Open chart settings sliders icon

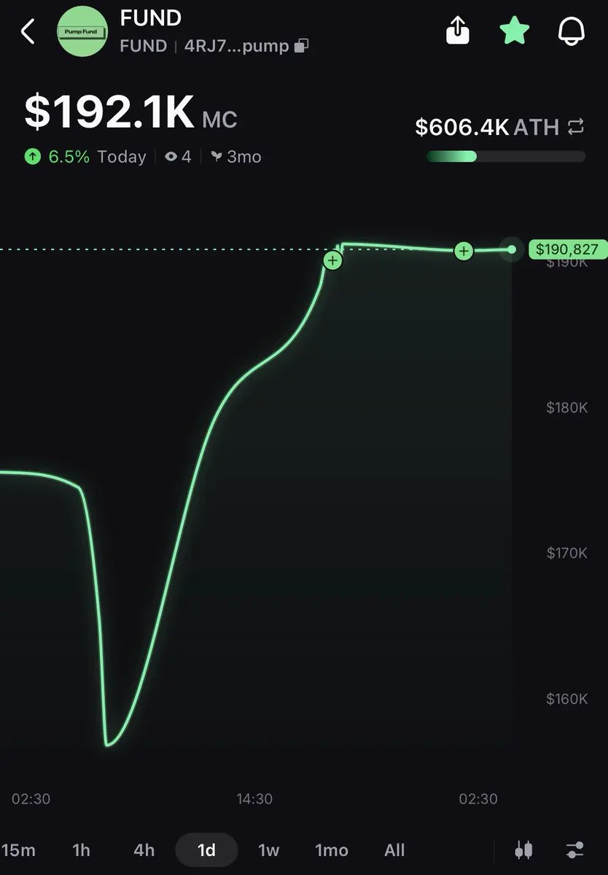(x=575, y=849)
